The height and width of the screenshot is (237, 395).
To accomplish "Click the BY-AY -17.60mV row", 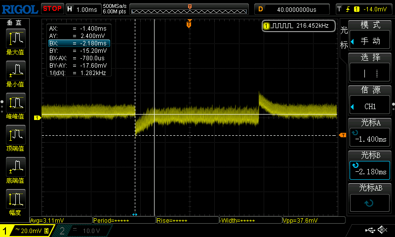I will pyautogui.click(x=79, y=66).
